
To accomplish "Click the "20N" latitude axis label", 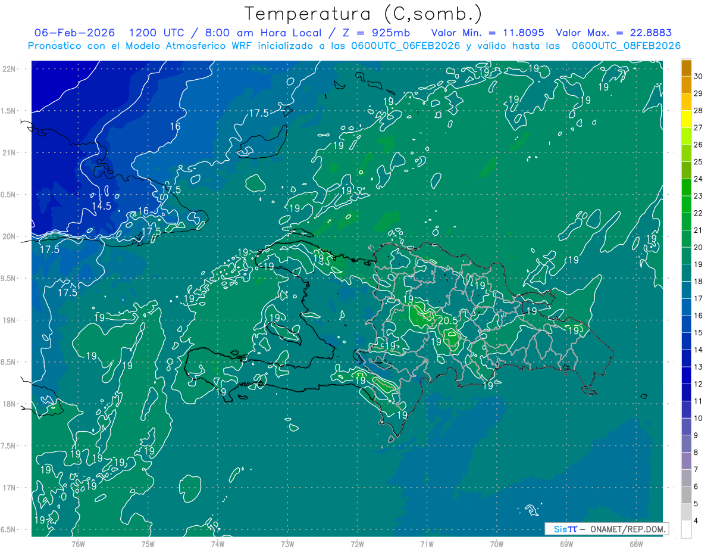I will [x=8, y=236].
